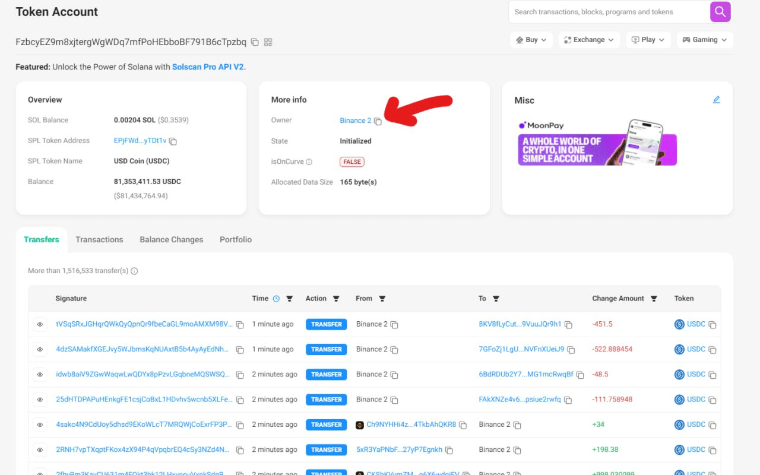Open sender address 5xR3YaPNbF...27yP7Egnkh

pos(400,449)
